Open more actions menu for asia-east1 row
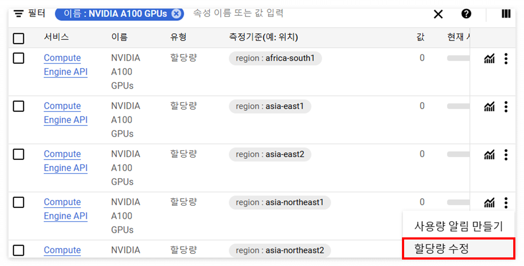Viewport: 524px width, 266px height. tap(506, 106)
